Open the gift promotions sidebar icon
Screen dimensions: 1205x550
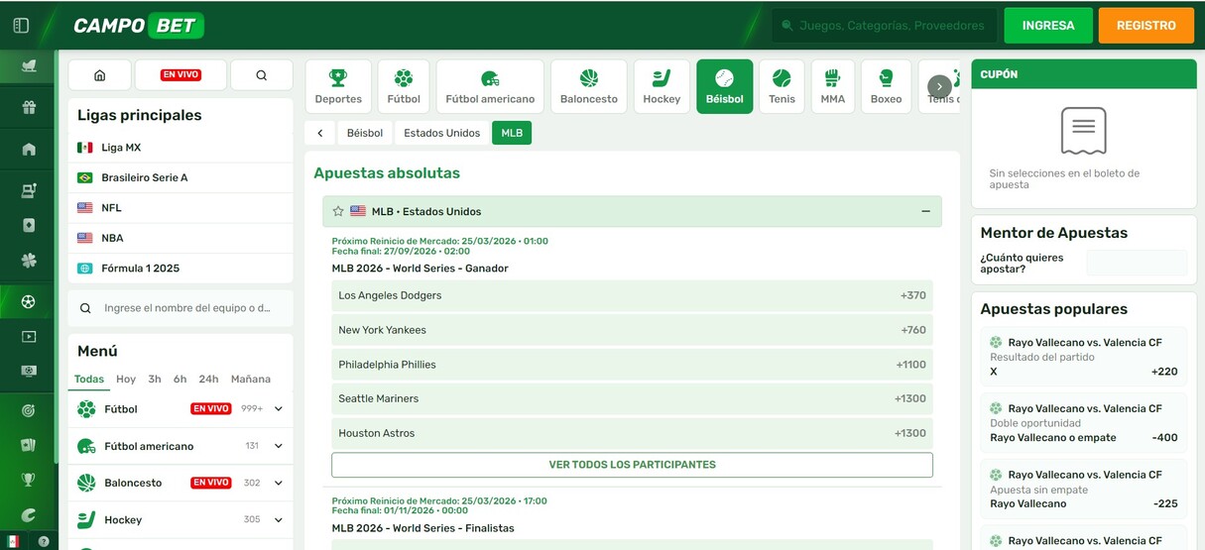(28, 107)
